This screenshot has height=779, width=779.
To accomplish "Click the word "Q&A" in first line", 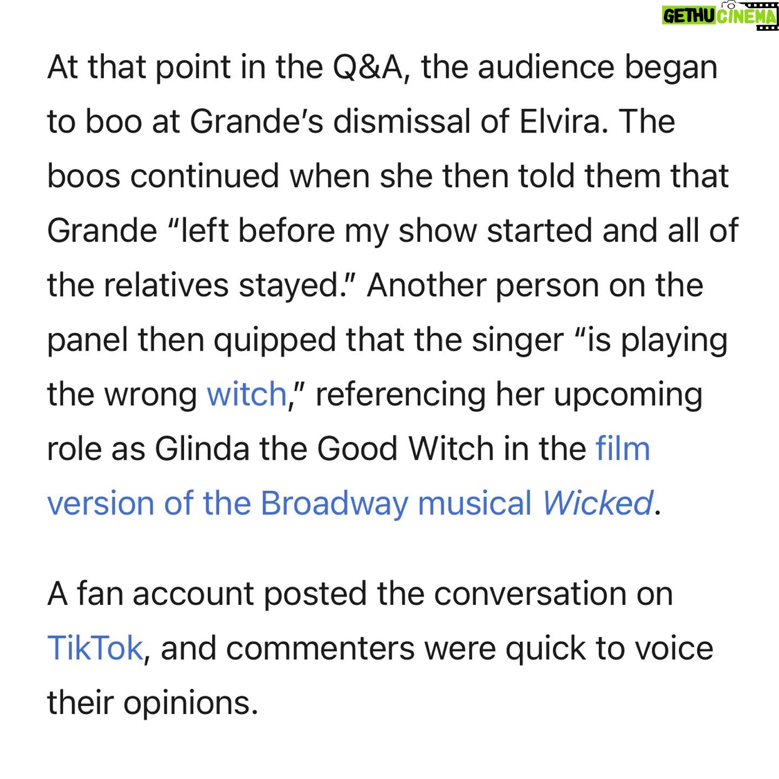I will (367, 67).
